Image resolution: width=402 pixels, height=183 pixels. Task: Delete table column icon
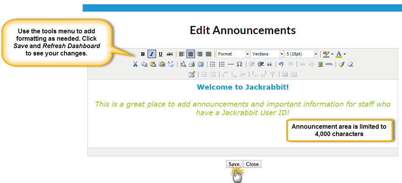click(x=273, y=74)
